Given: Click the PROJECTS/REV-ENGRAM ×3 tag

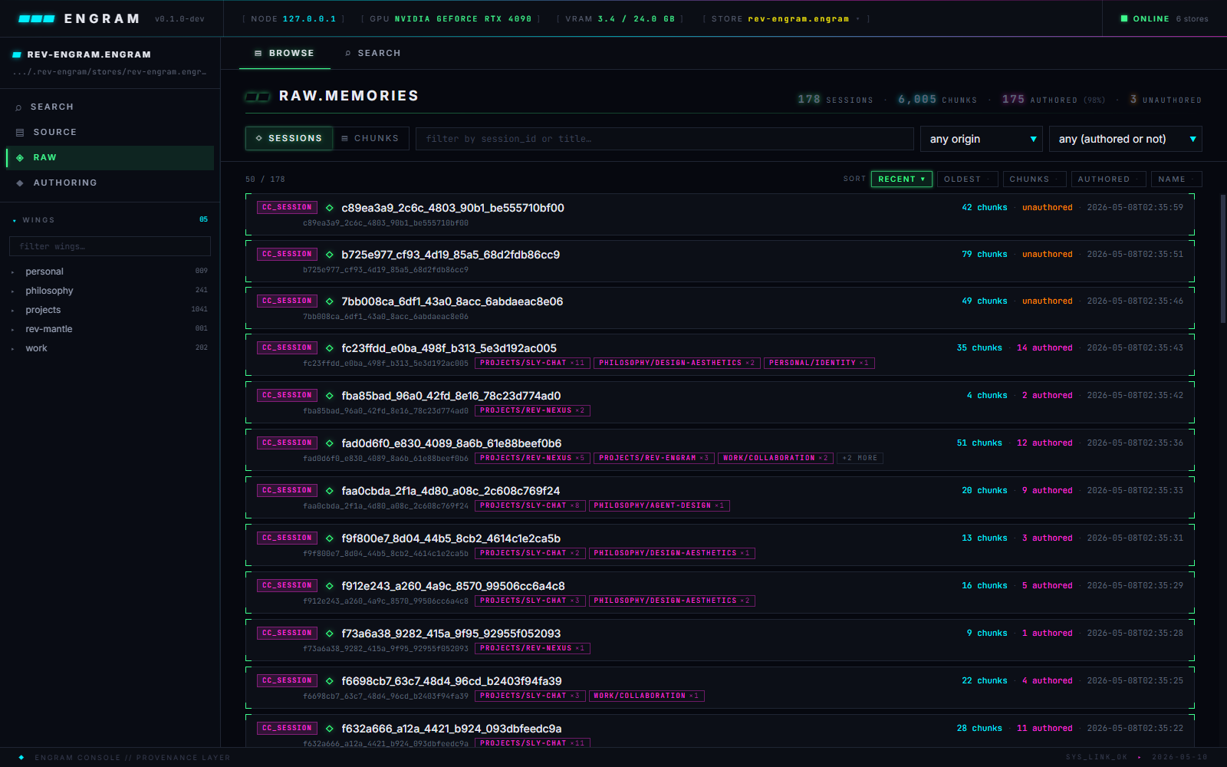Looking at the screenshot, I should click(654, 458).
